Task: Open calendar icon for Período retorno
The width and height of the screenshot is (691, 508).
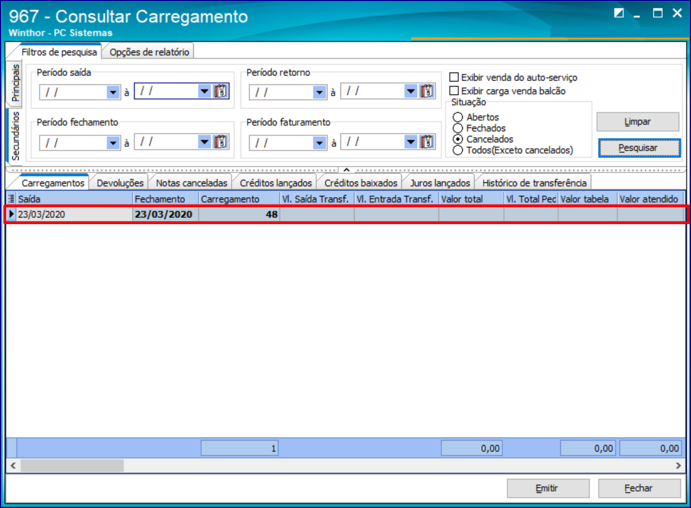Action: click(428, 92)
